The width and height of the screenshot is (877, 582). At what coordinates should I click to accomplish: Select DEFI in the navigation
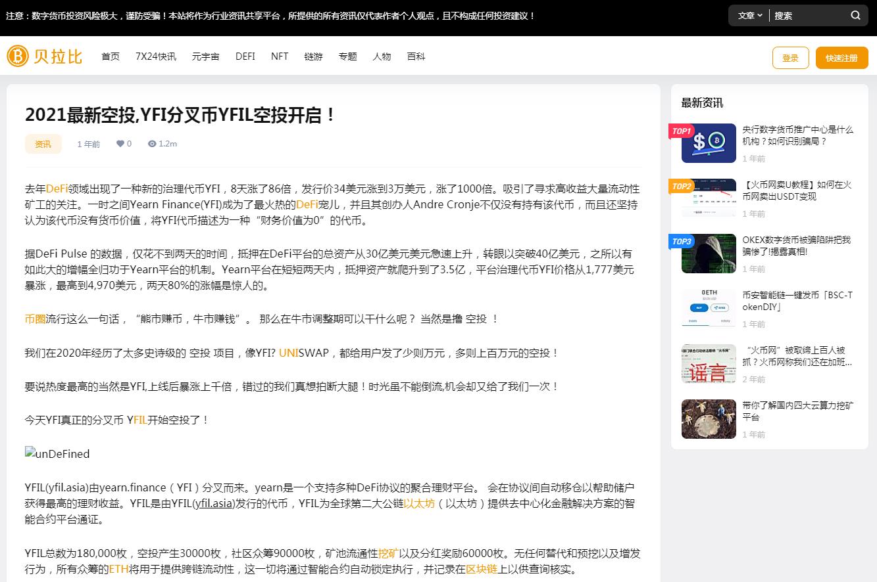point(245,56)
